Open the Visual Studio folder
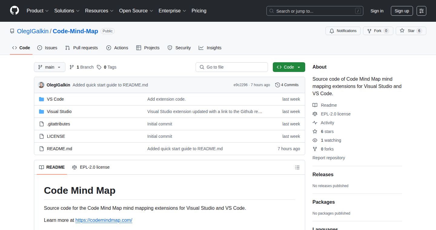Screen dimensions: 436x230 [x=59, y=112]
